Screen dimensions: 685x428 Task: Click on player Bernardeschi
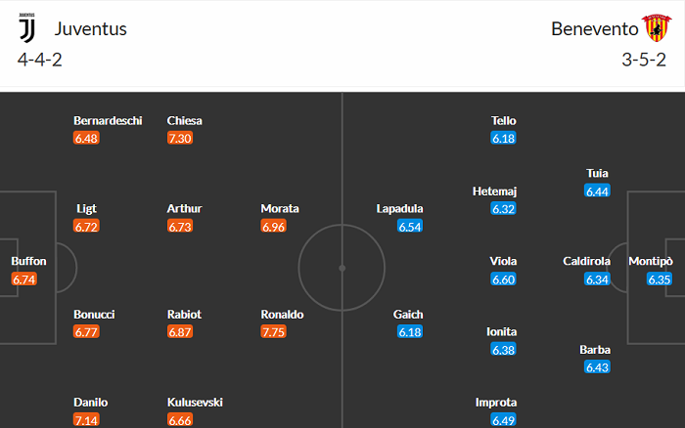pos(108,121)
